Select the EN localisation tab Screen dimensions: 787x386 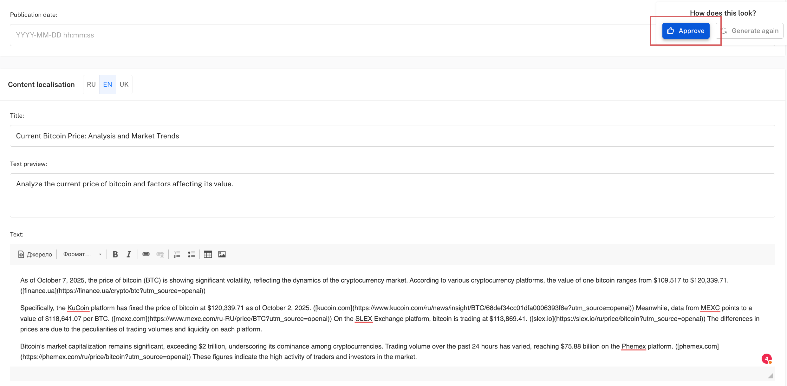(x=107, y=84)
